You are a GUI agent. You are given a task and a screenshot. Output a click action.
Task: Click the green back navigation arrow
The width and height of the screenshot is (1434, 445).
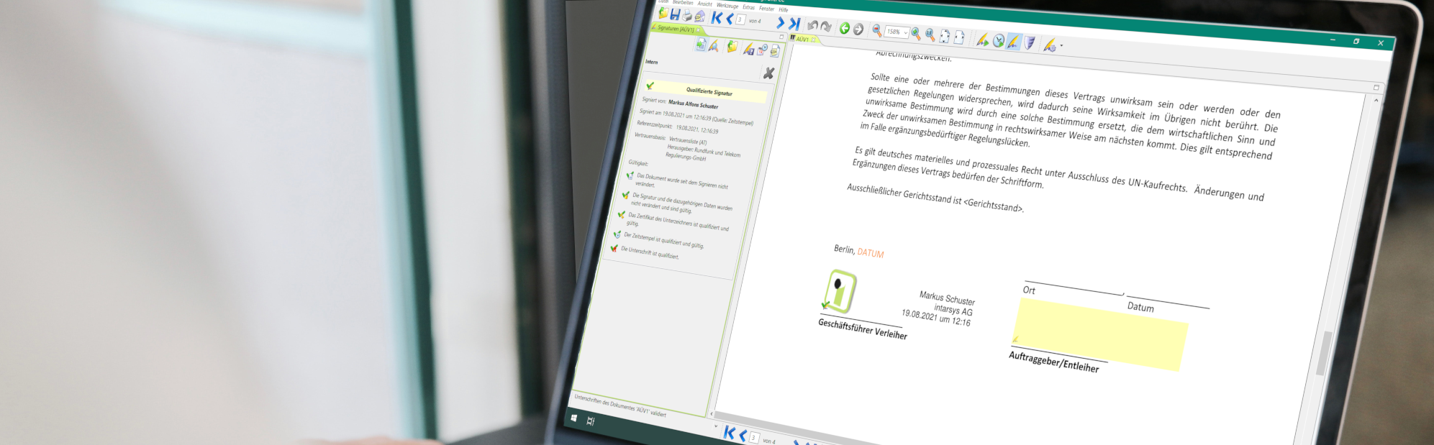(x=845, y=28)
